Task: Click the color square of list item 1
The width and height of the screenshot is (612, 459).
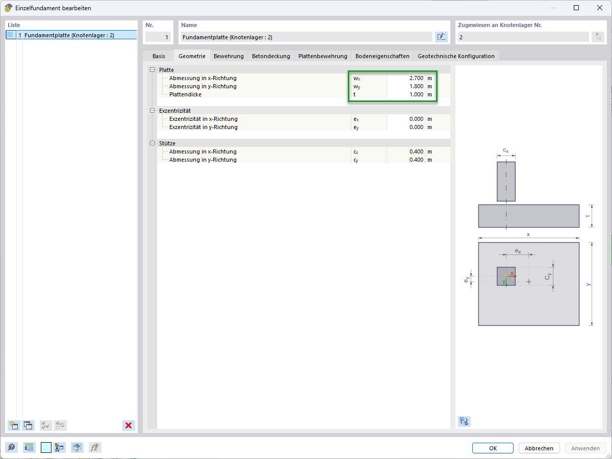Action: tap(10, 35)
